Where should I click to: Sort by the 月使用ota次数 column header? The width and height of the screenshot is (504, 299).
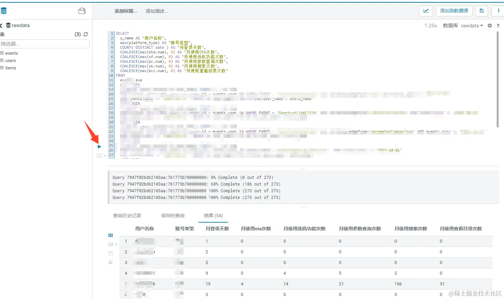click(256, 229)
